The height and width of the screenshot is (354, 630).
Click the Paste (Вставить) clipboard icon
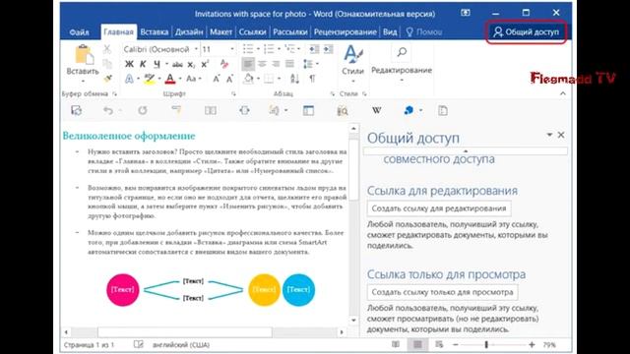[x=84, y=55]
